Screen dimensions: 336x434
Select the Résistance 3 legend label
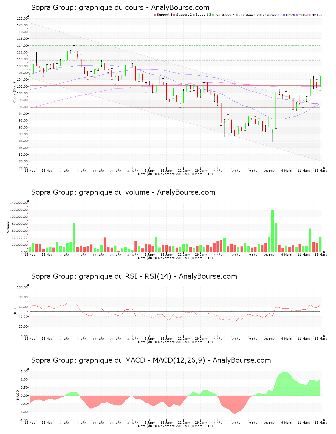pyautogui.click(x=272, y=15)
